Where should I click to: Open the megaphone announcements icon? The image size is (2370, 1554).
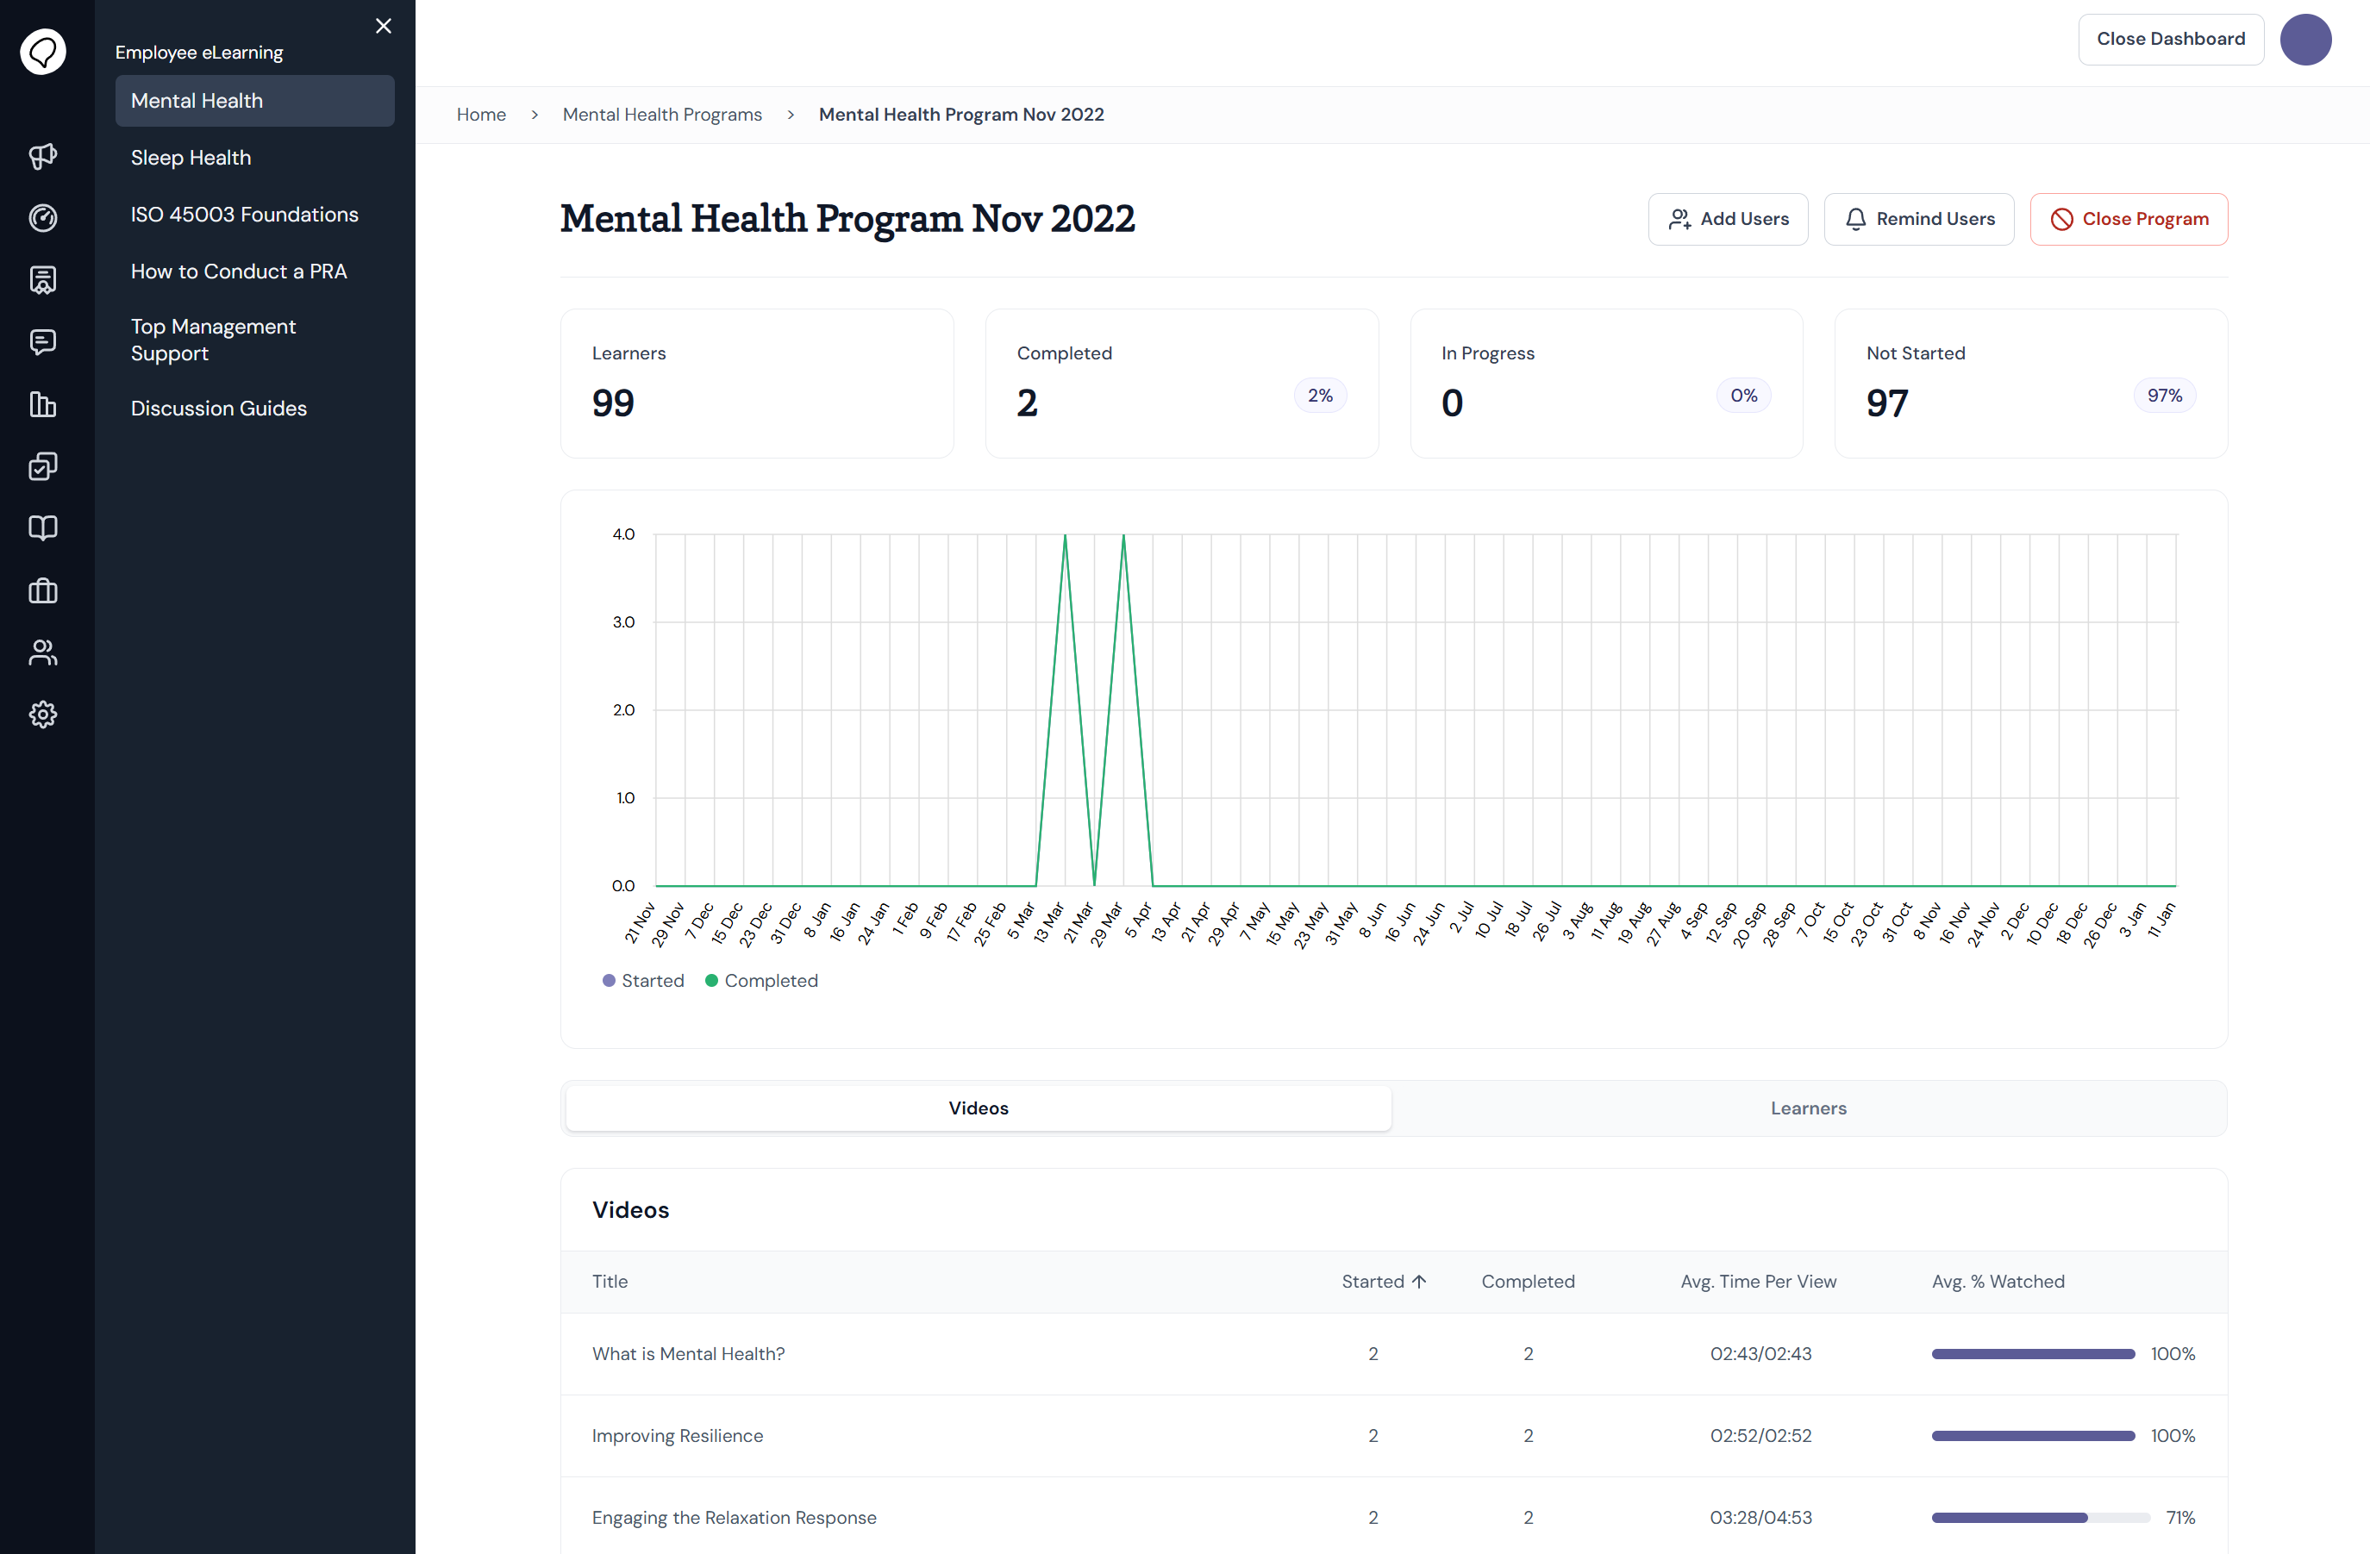point(43,156)
